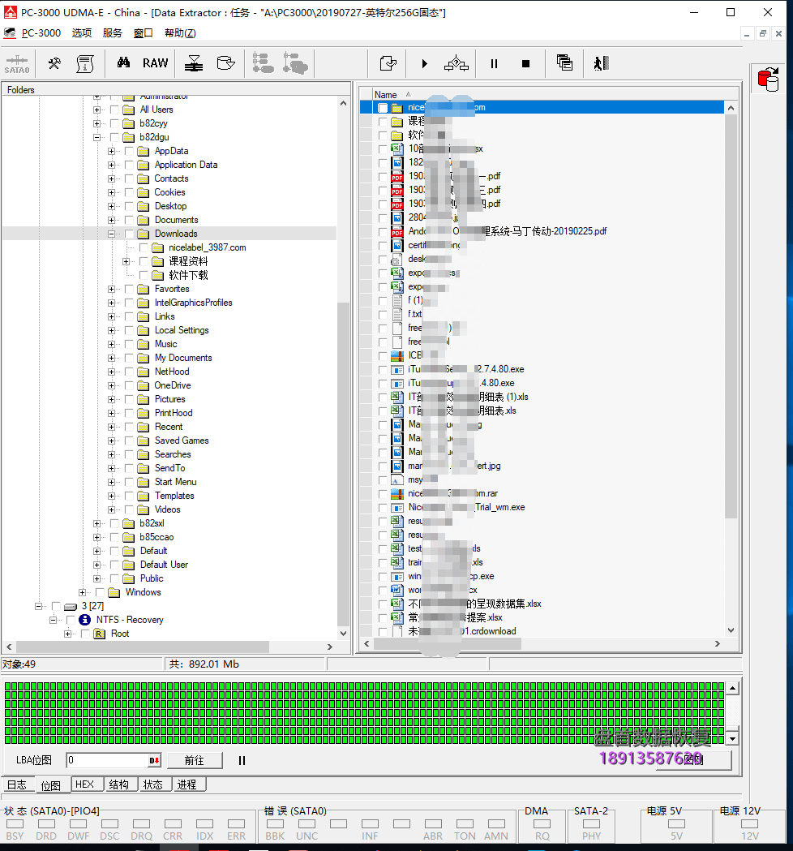Switch to the 状态 tab

153,784
